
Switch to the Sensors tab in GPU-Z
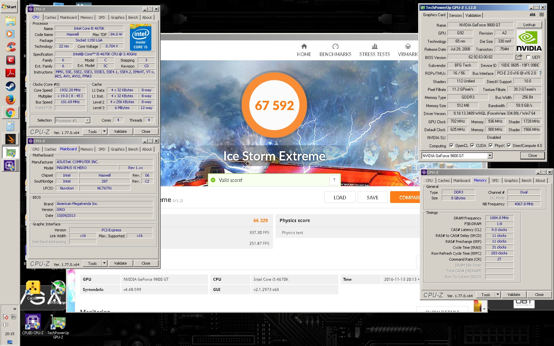point(455,15)
